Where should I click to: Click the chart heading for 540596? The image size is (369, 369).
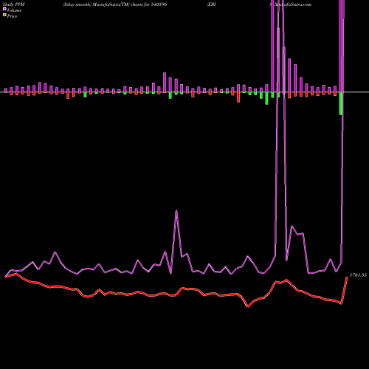click(x=114, y=4)
